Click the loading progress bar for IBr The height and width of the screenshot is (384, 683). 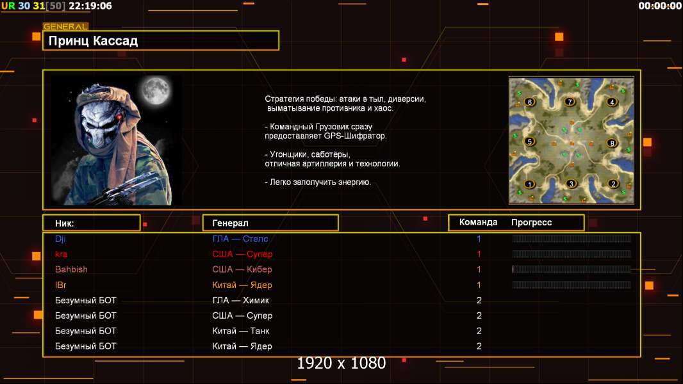572,285
